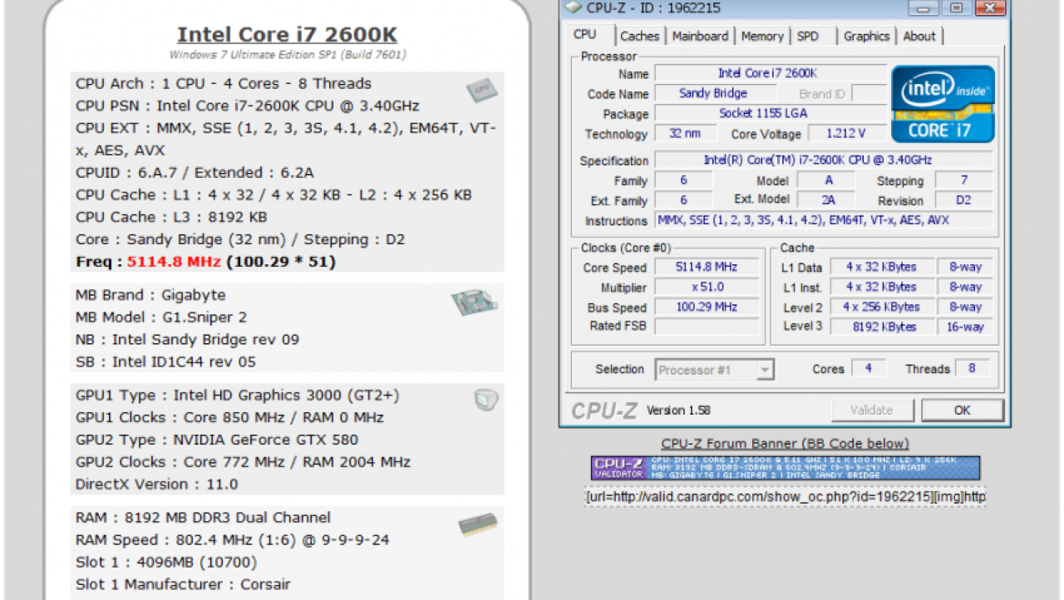Click the CPU-Z validator forum banner
Screen dimensions: 1064x600
point(786,468)
